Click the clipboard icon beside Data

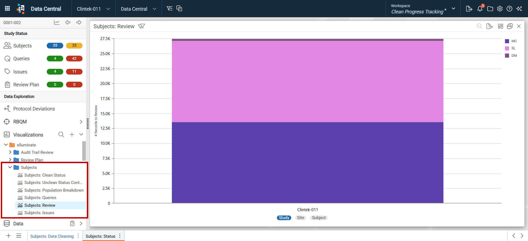click(x=72, y=223)
